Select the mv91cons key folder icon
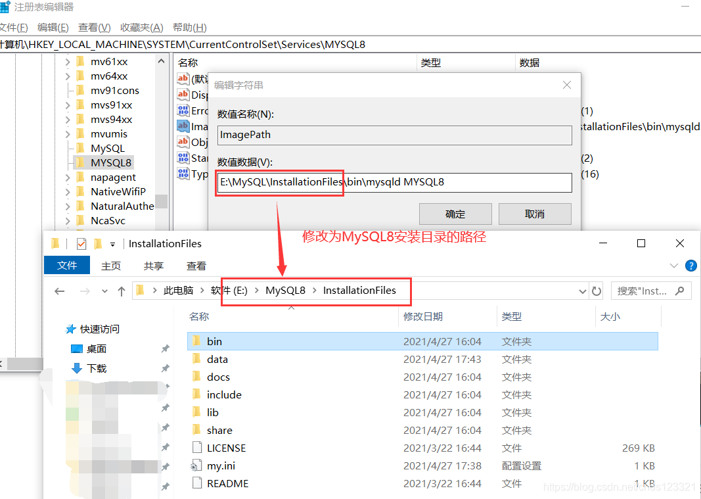 pyautogui.click(x=80, y=91)
